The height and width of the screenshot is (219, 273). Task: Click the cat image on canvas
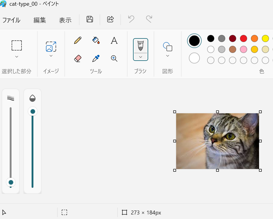[217, 141]
